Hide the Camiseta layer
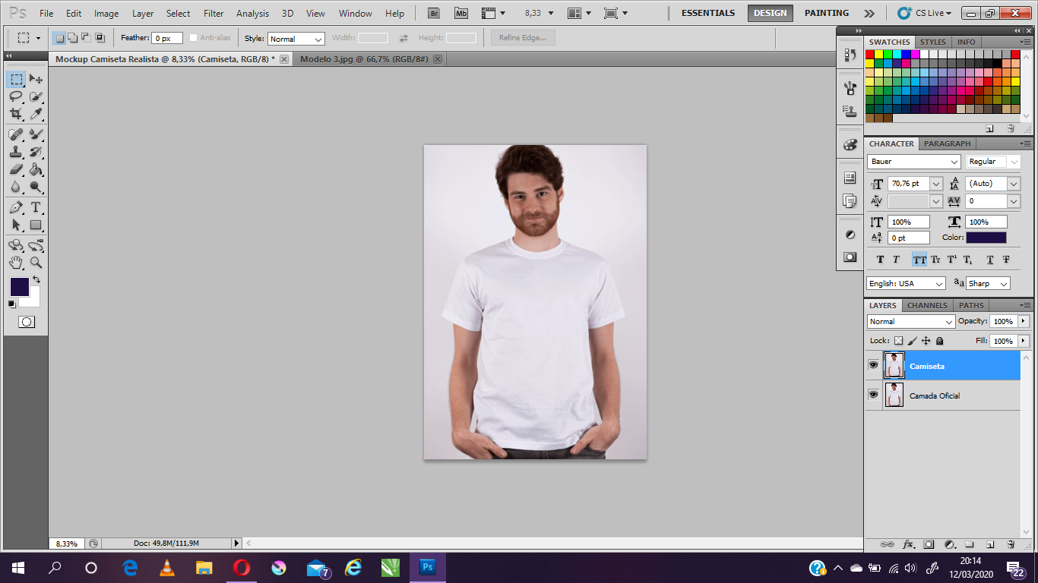 point(874,365)
